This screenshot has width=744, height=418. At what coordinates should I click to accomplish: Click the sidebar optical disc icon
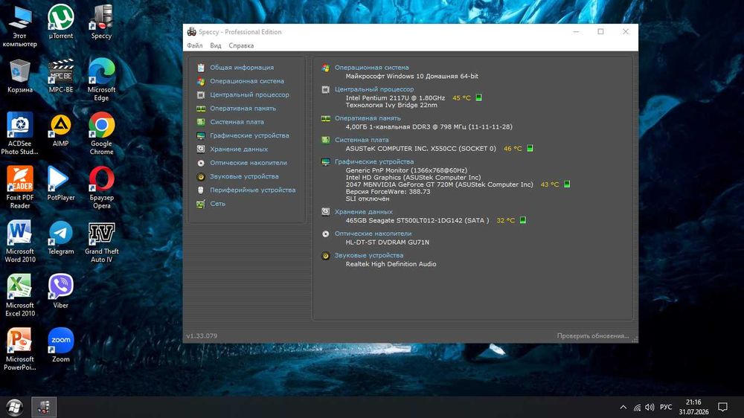tap(201, 163)
